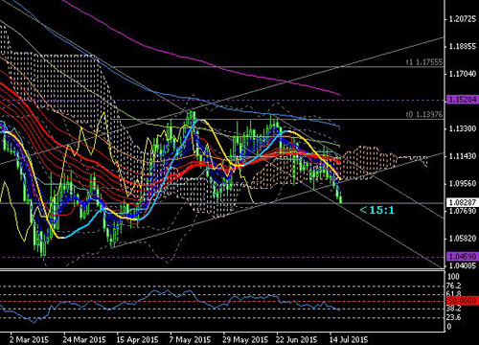
Task: Click the 1.04005 price axis value
Action: pyautogui.click(x=463, y=265)
